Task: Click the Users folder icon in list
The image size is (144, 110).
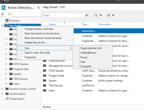Action: [45, 90]
